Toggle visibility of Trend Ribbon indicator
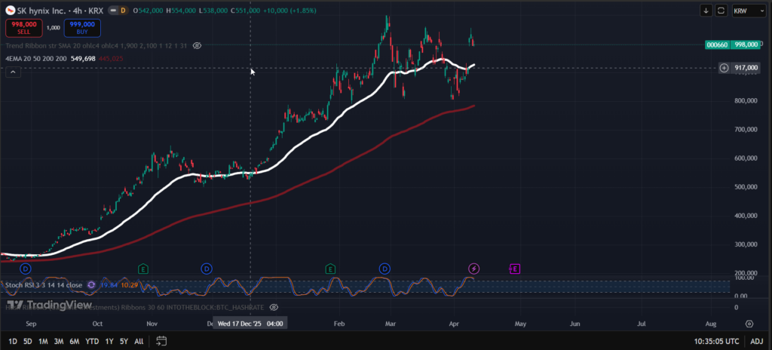This screenshot has width=772, height=350. click(197, 45)
